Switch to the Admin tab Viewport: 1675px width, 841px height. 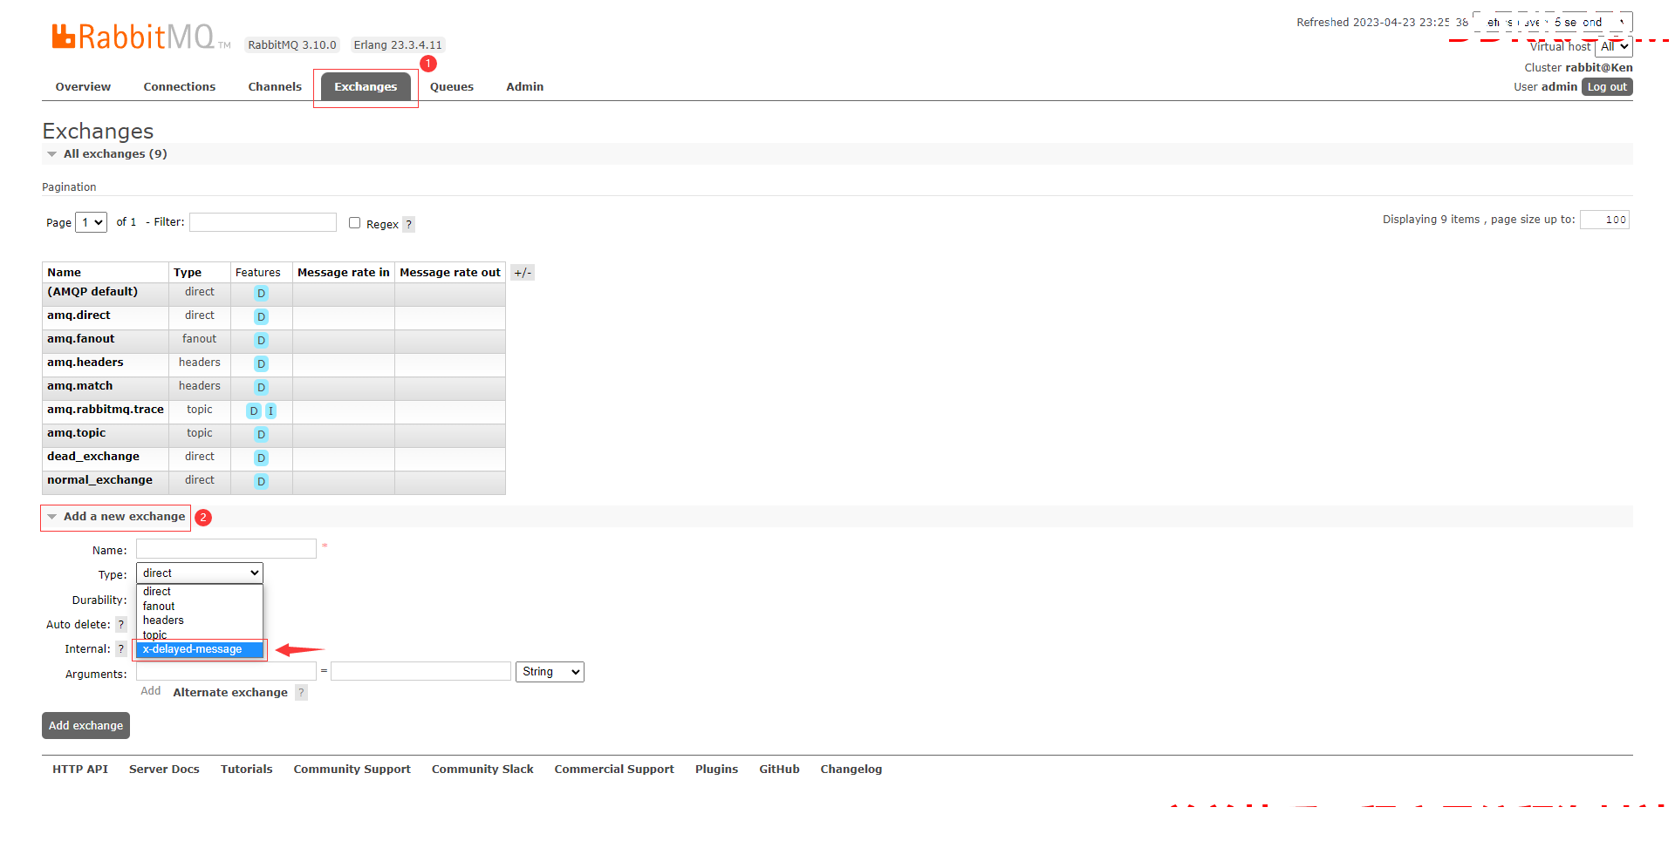point(525,87)
